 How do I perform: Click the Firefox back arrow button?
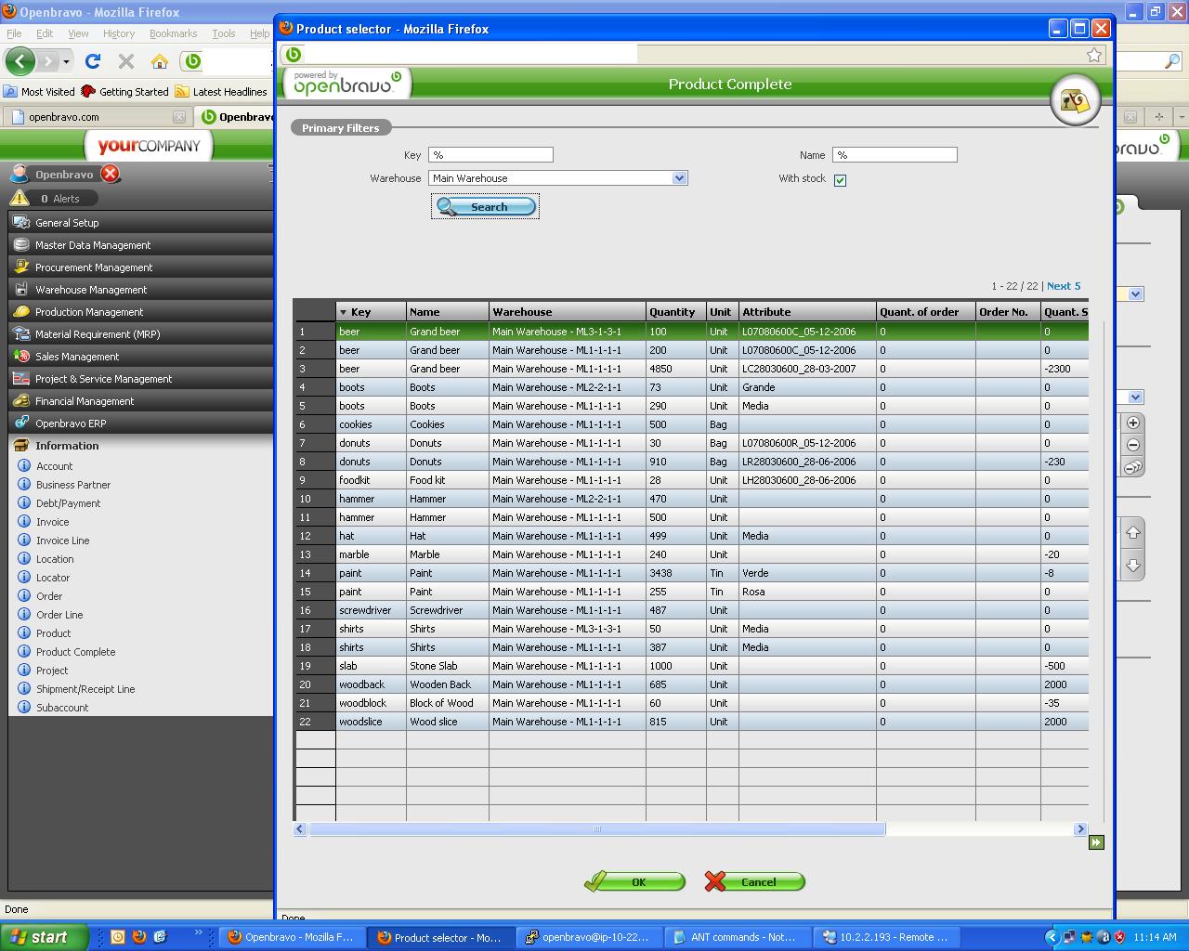(x=20, y=61)
